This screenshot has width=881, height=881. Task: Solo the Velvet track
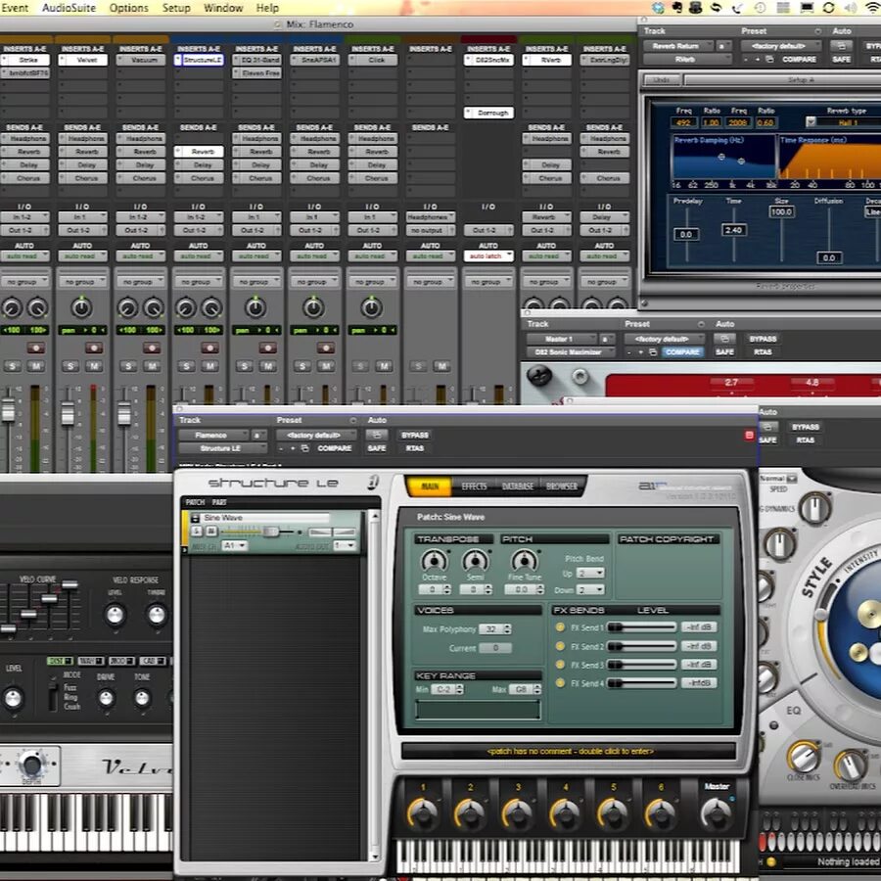(70, 366)
